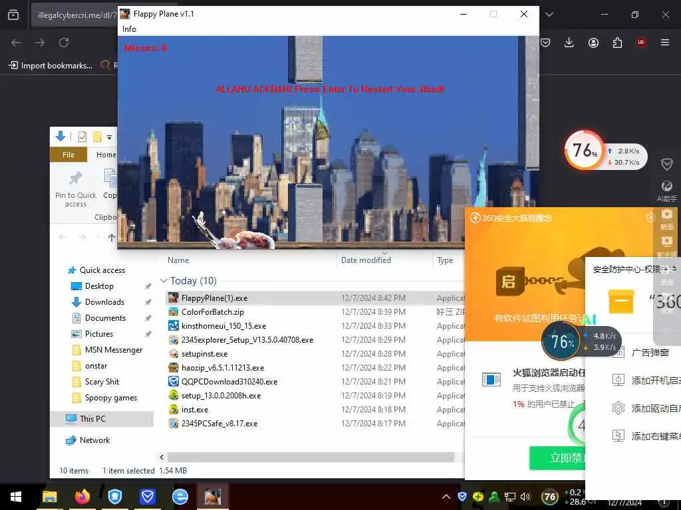This screenshot has width=681, height=510.
Task: Open the Customize Quick Access Toolbar dropdown
Action: click(110, 137)
